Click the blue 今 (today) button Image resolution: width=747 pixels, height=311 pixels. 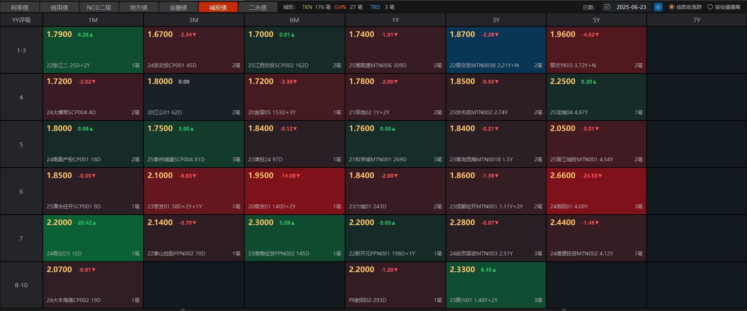658,7
